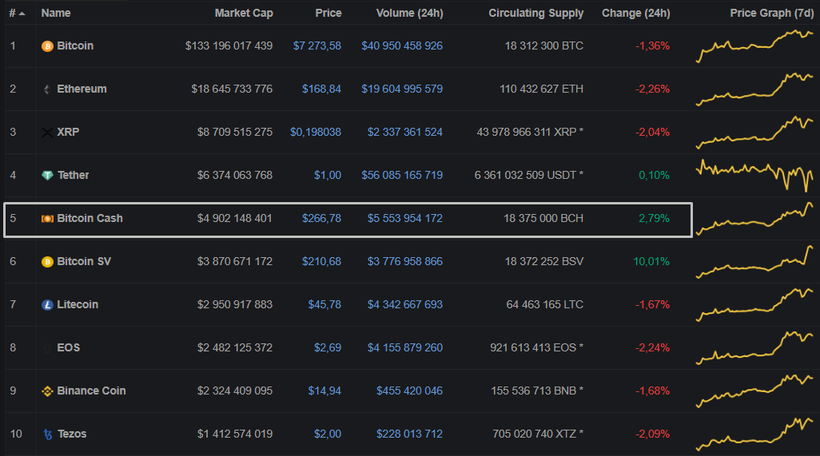
Task: Sort table by Price column header
Action: coord(328,13)
